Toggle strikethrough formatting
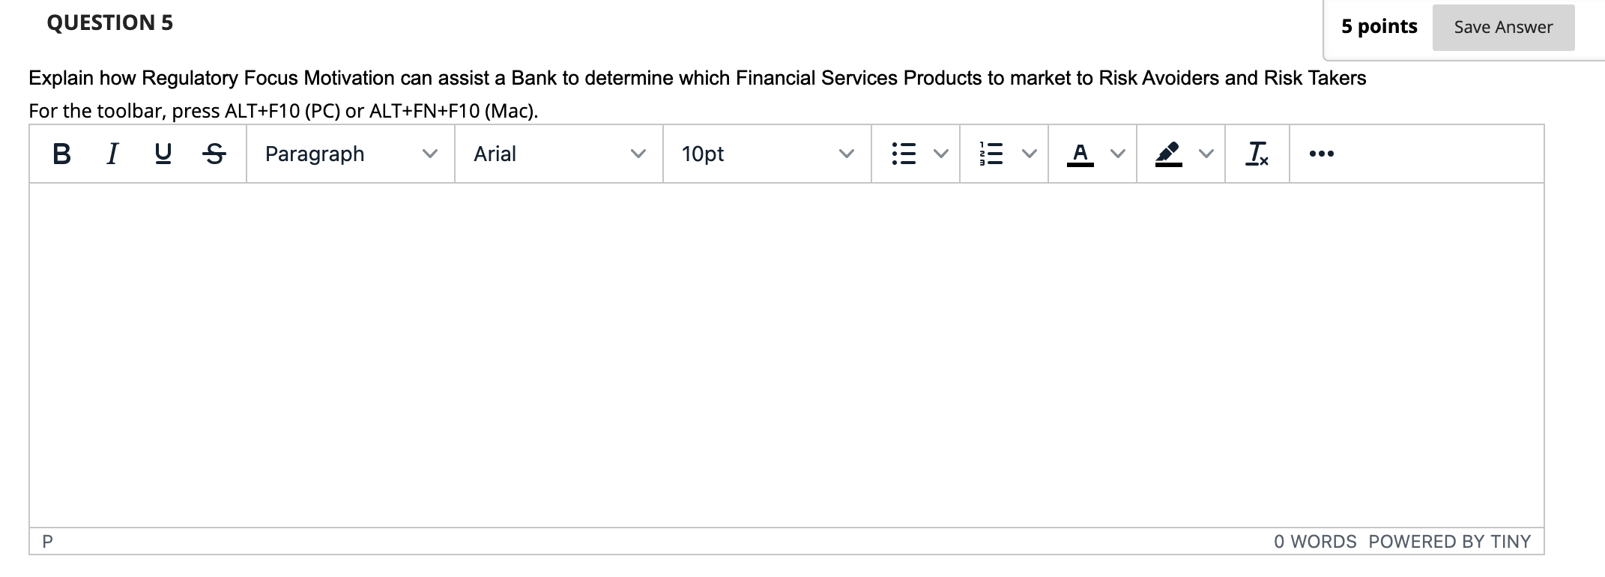1605x577 pixels. (x=214, y=154)
